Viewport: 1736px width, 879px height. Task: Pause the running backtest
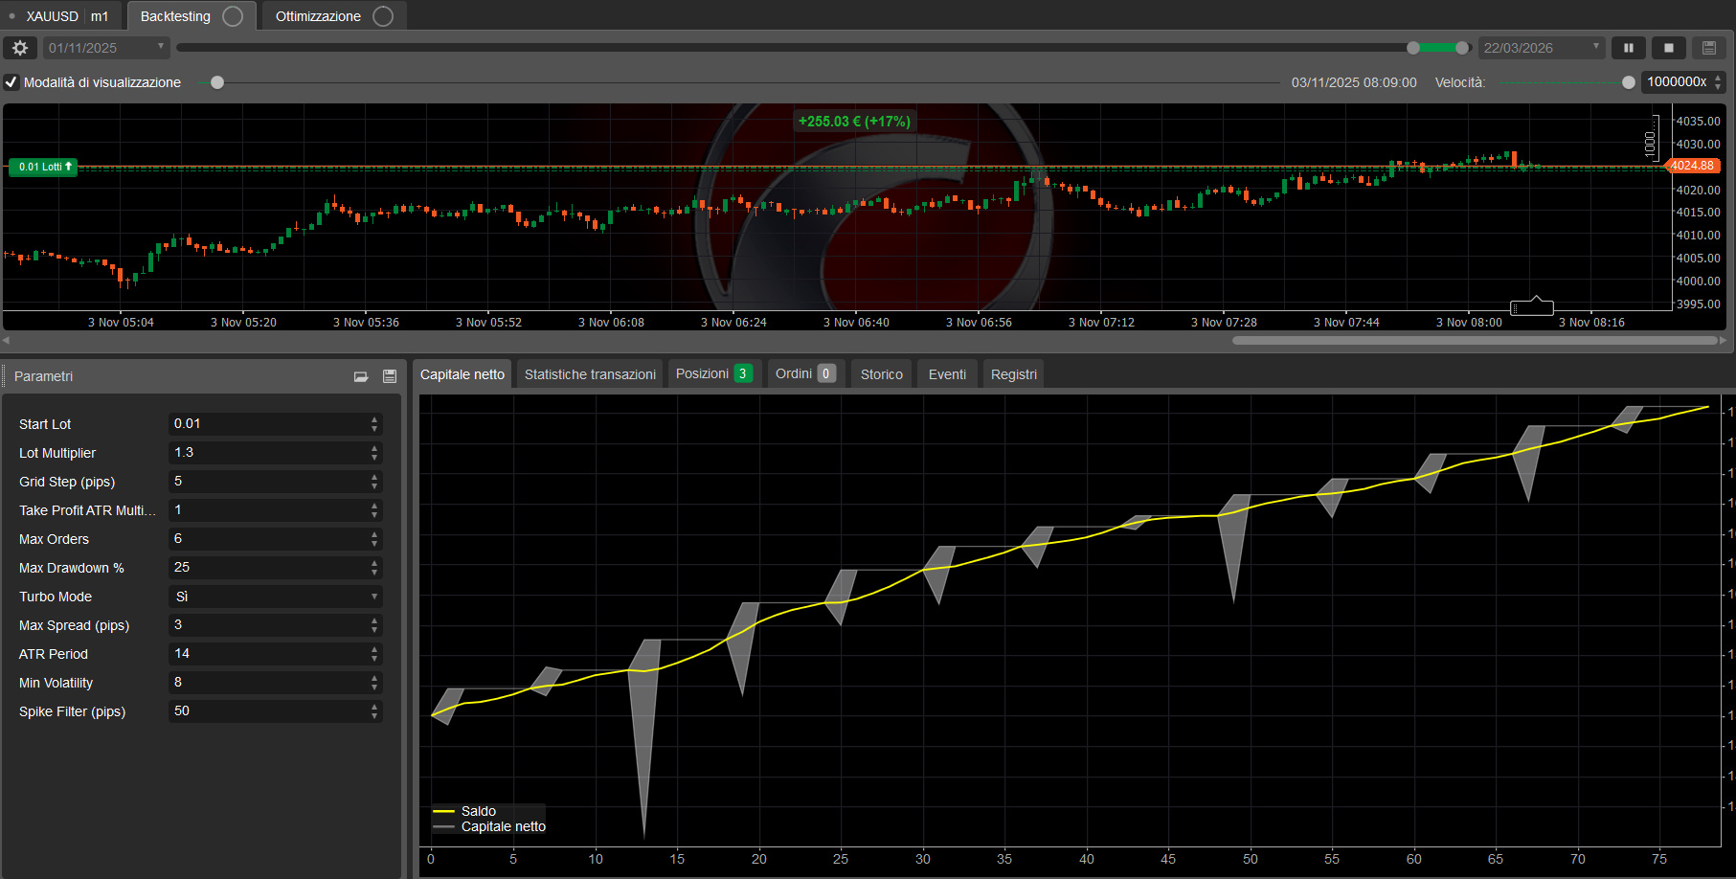coord(1628,48)
